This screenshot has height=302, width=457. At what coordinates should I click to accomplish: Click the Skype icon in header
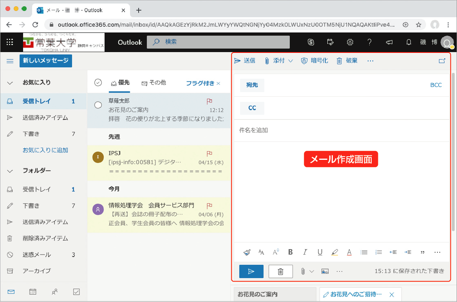[x=311, y=42]
